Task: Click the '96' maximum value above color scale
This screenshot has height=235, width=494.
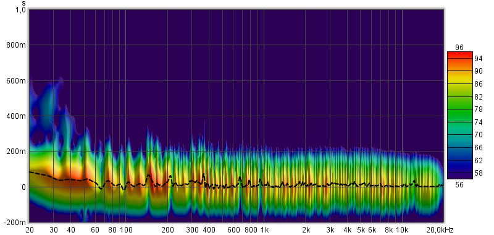Action: click(x=459, y=48)
